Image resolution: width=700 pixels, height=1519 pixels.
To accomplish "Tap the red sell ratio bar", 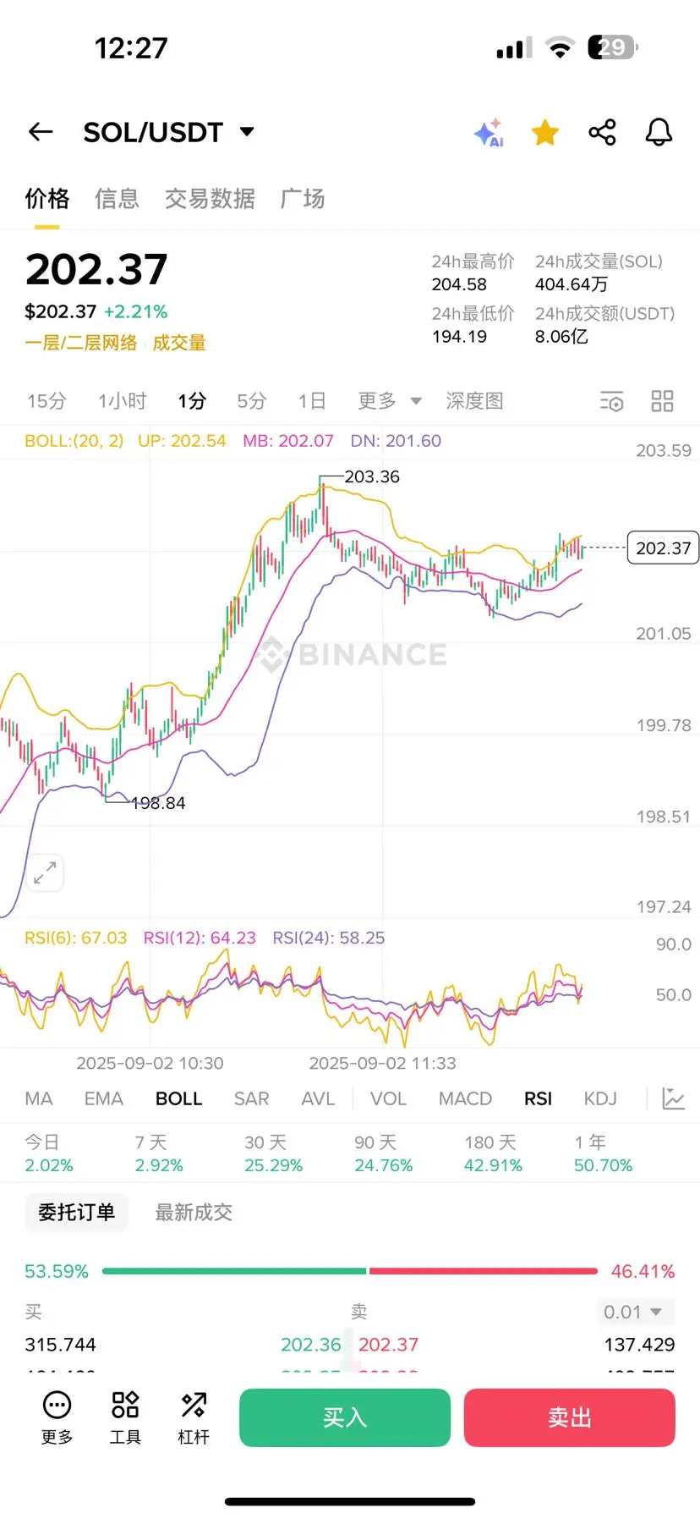I will click(x=484, y=1271).
